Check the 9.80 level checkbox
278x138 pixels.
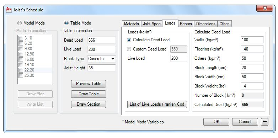pos(21,49)
